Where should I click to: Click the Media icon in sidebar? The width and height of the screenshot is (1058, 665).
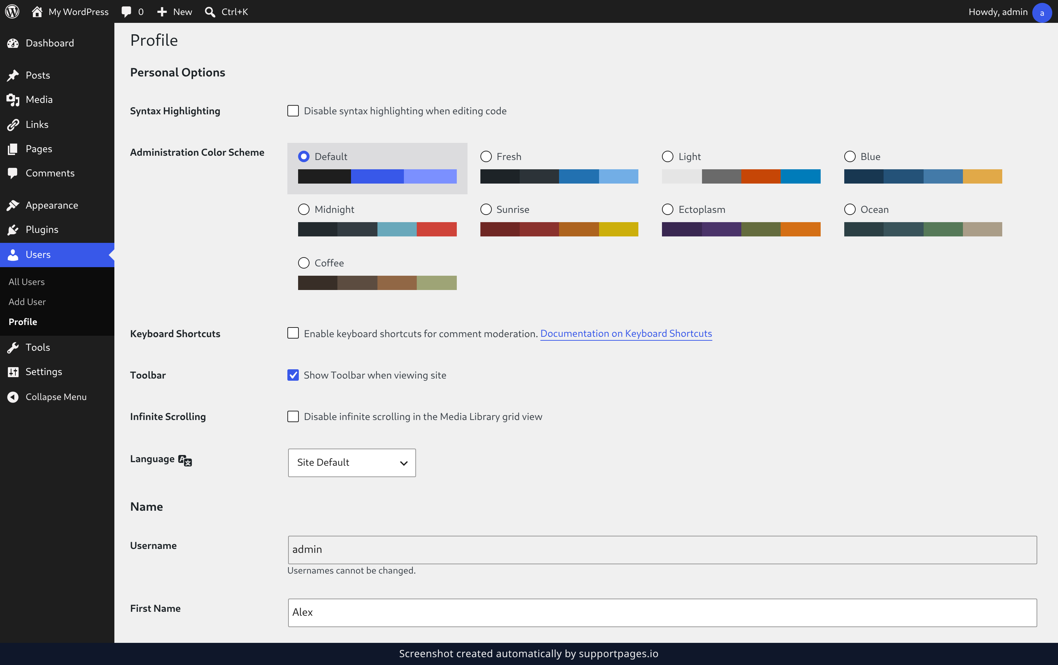coord(13,100)
